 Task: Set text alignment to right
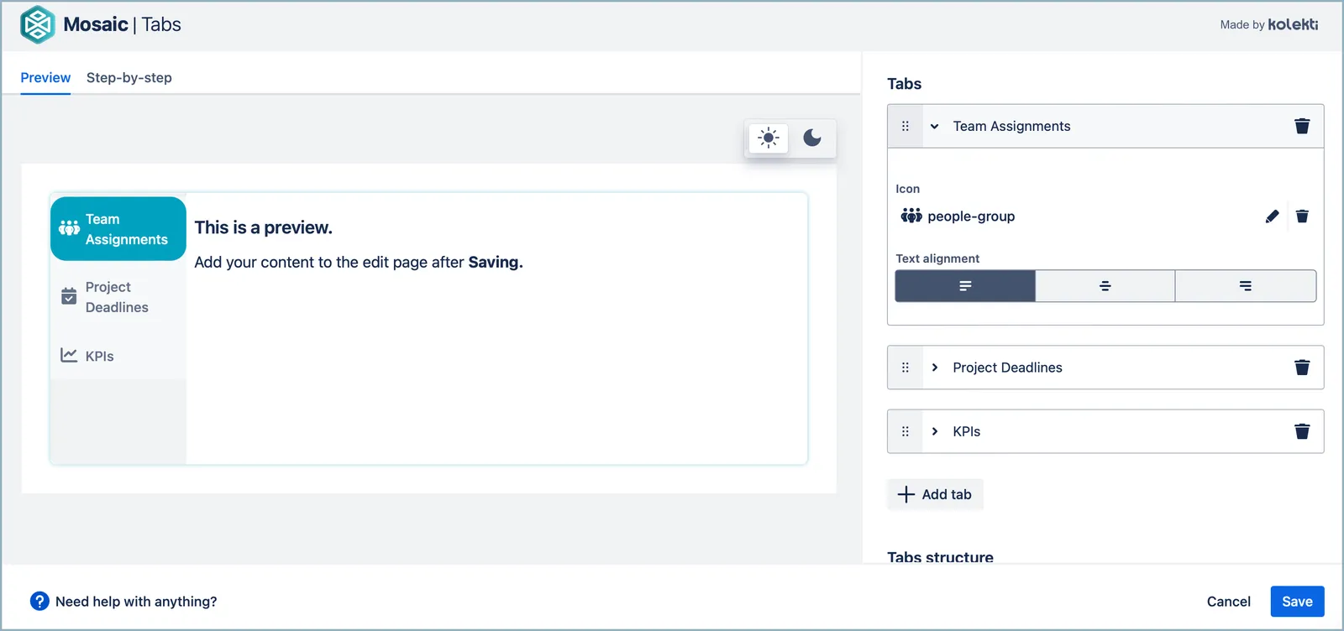[x=1246, y=286]
